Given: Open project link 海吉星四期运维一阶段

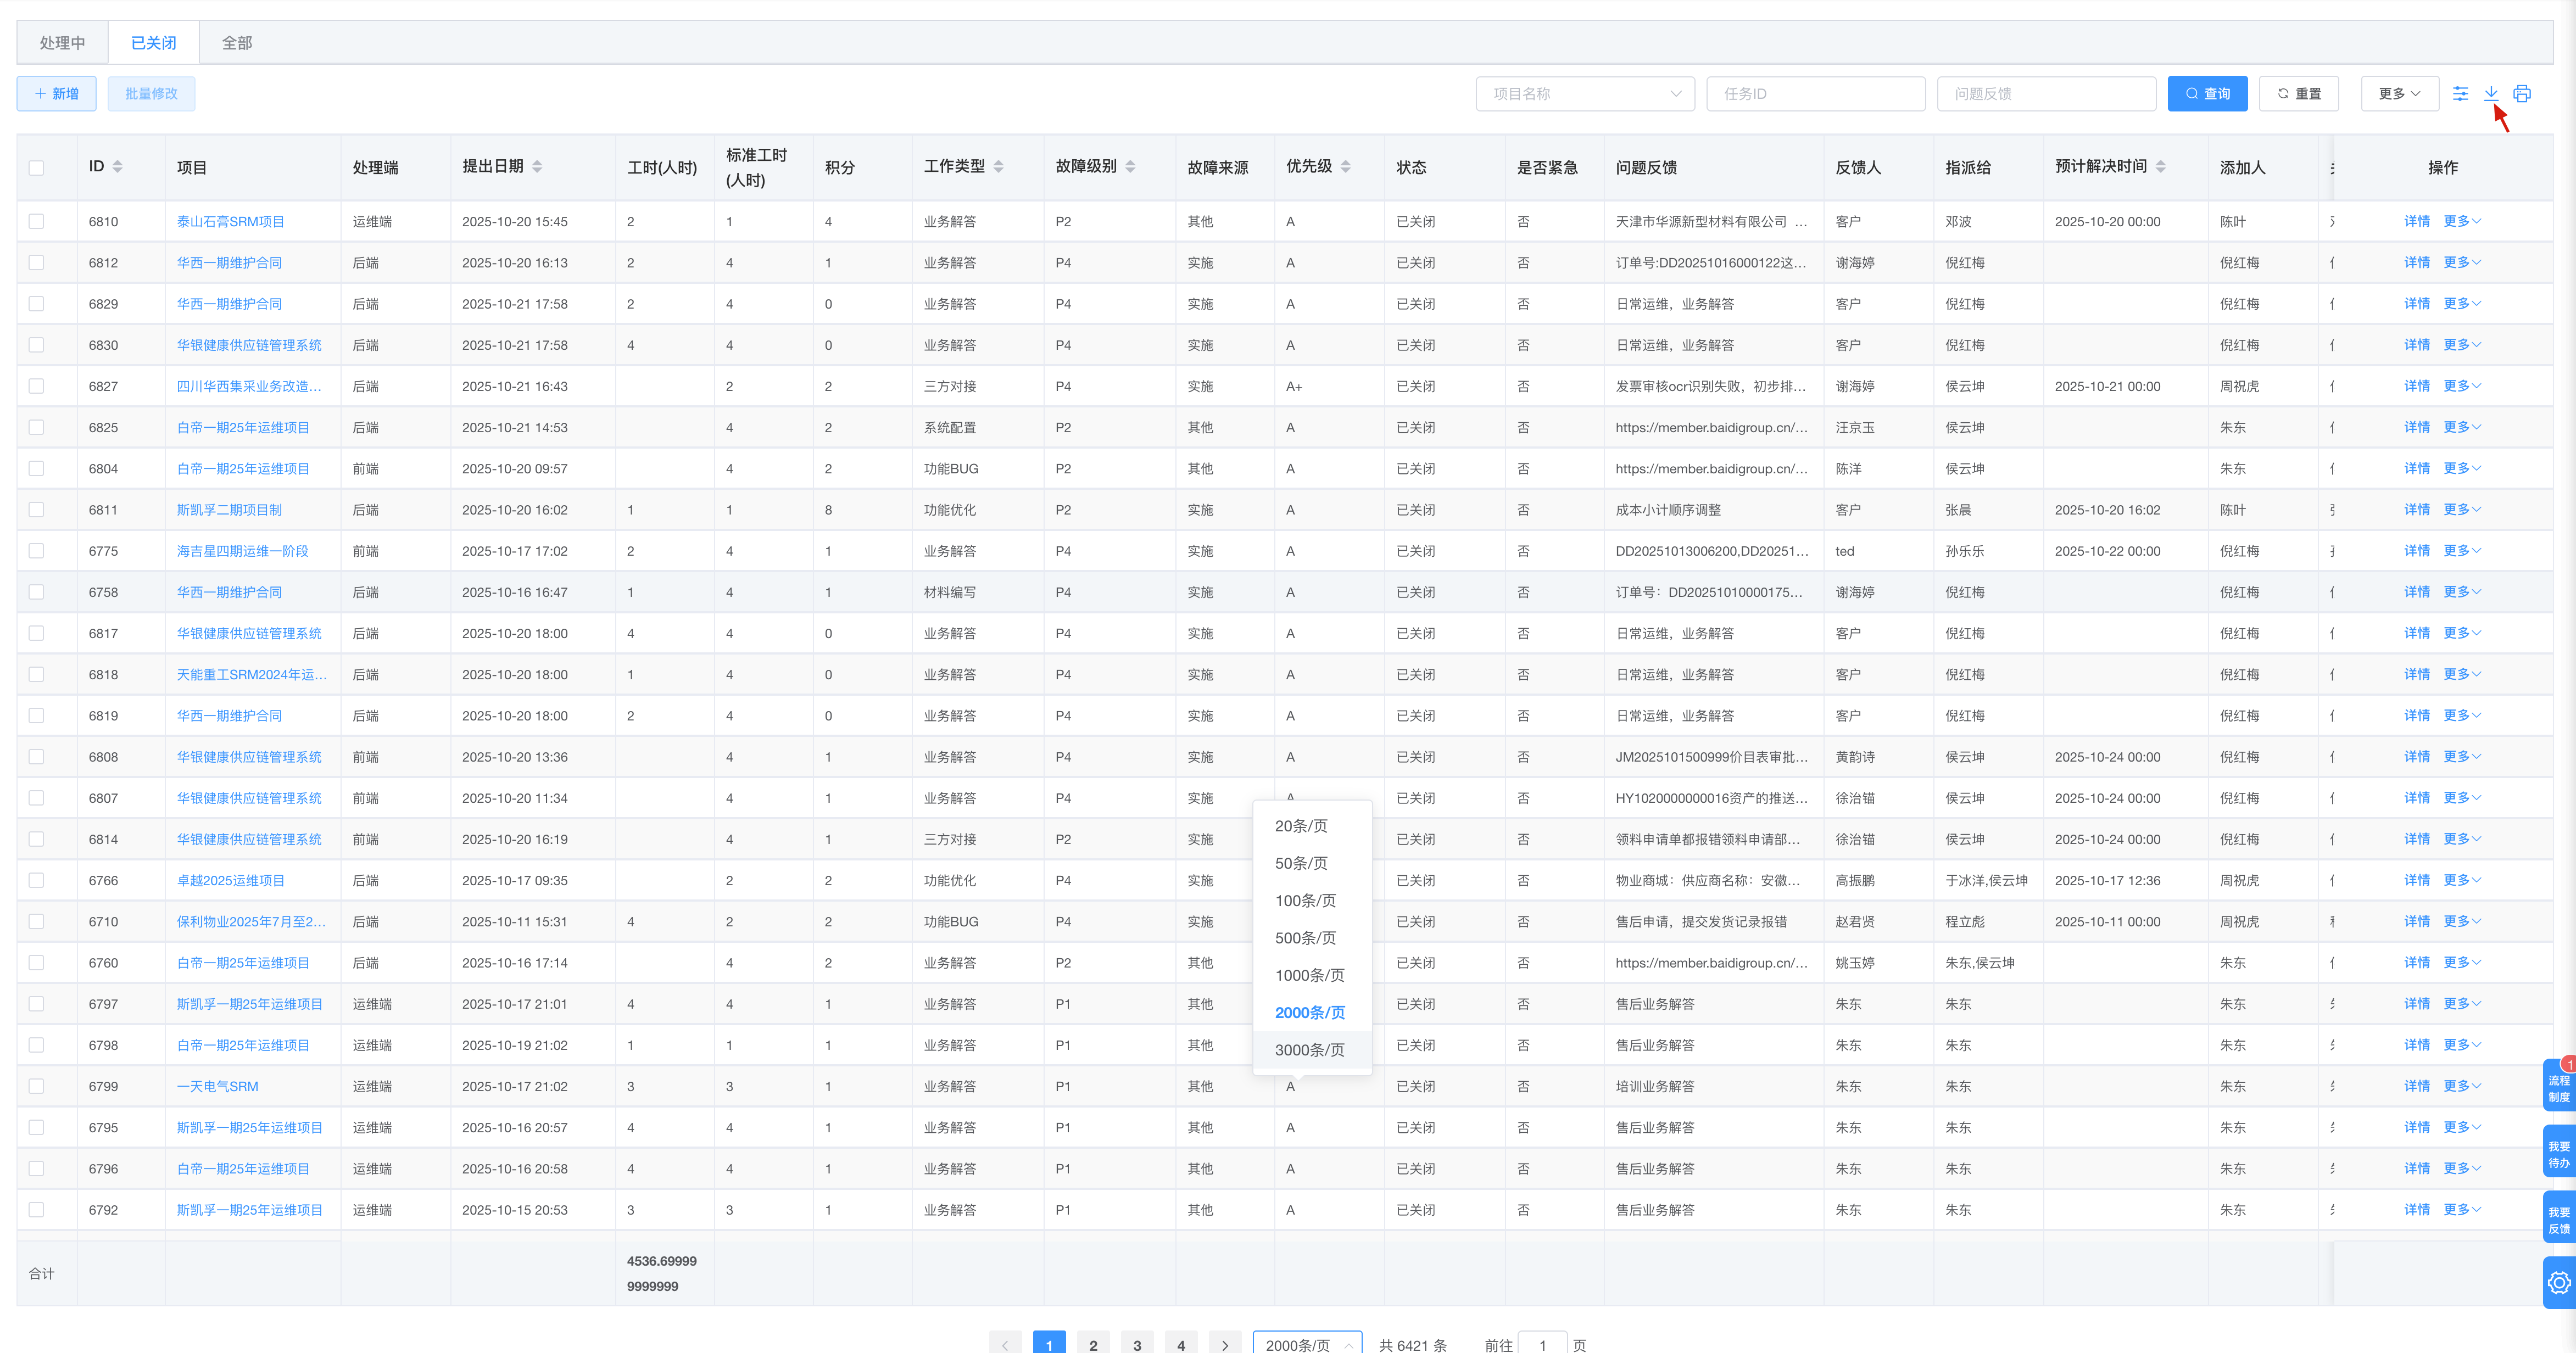Looking at the screenshot, I should pyautogui.click(x=243, y=551).
